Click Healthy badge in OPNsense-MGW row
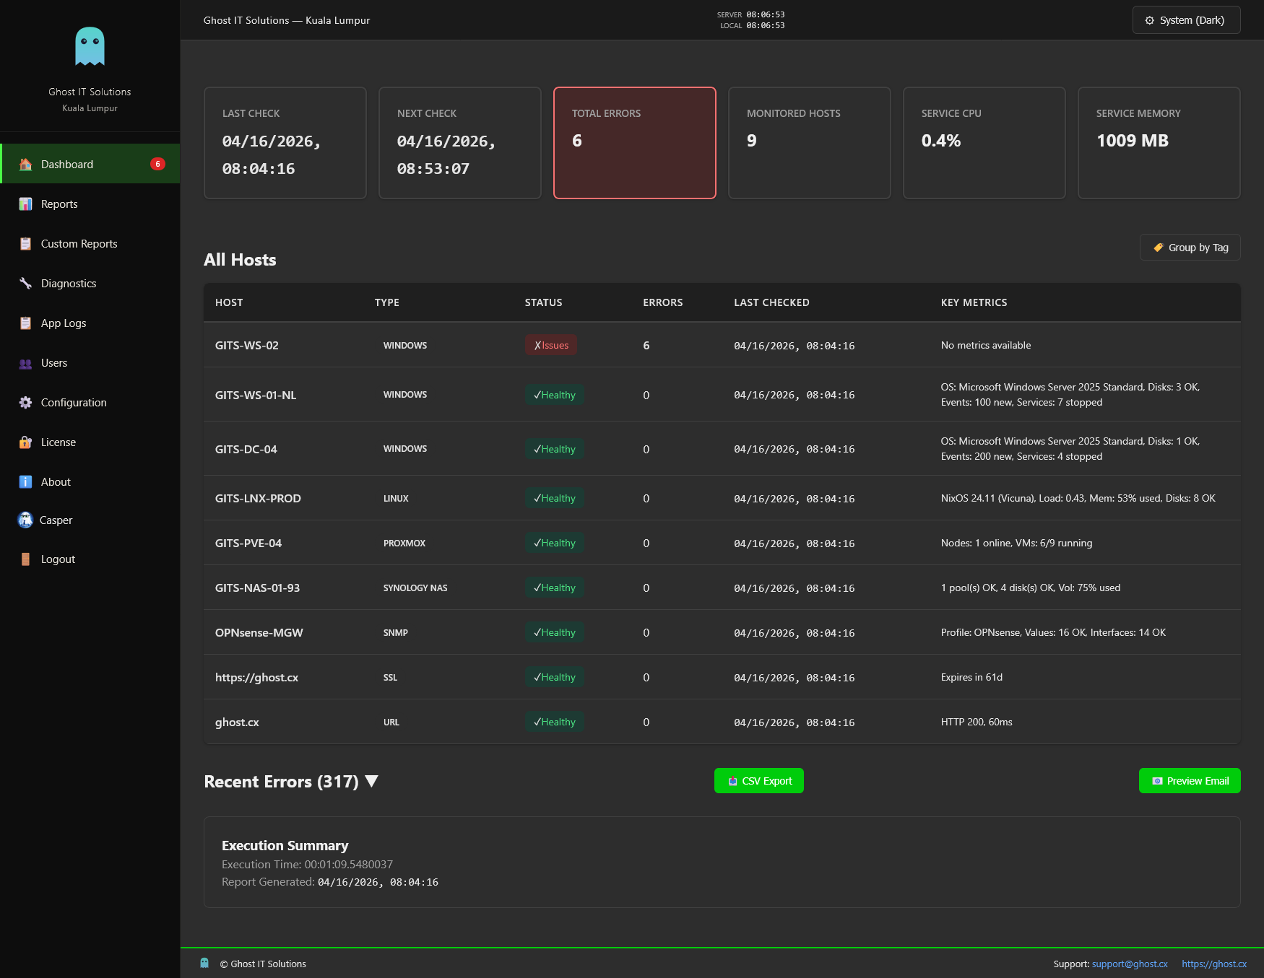Screen dimensions: 1264x978 [x=555, y=632]
